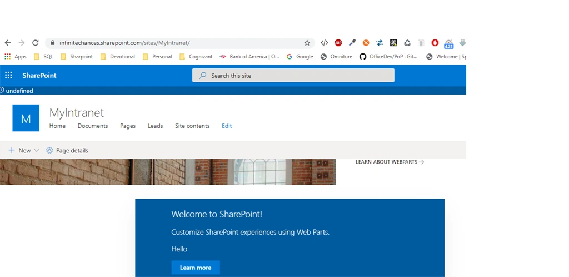Click the gear icon for Page details
Screen dimensions: 569x277
(49, 150)
